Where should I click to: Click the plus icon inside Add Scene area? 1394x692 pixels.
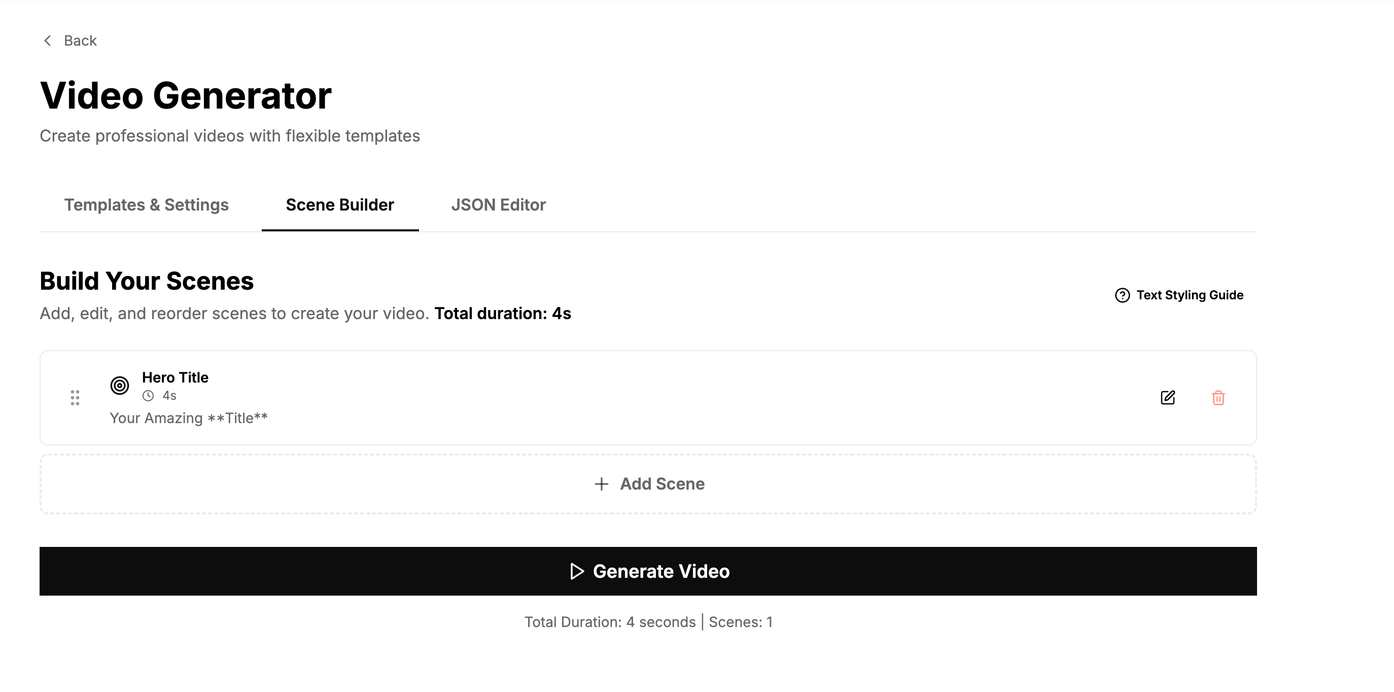point(602,484)
